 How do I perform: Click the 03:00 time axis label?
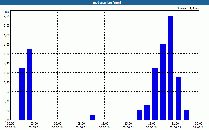(34, 124)
